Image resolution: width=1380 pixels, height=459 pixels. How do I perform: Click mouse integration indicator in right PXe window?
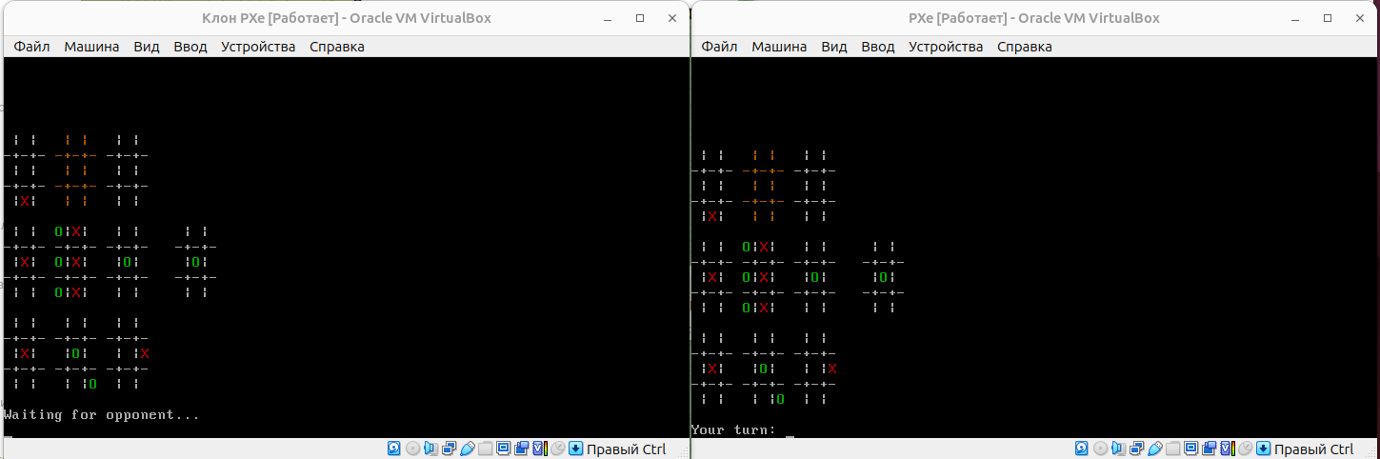click(1246, 449)
